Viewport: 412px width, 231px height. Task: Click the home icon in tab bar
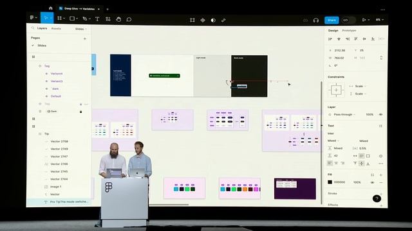click(51, 8)
